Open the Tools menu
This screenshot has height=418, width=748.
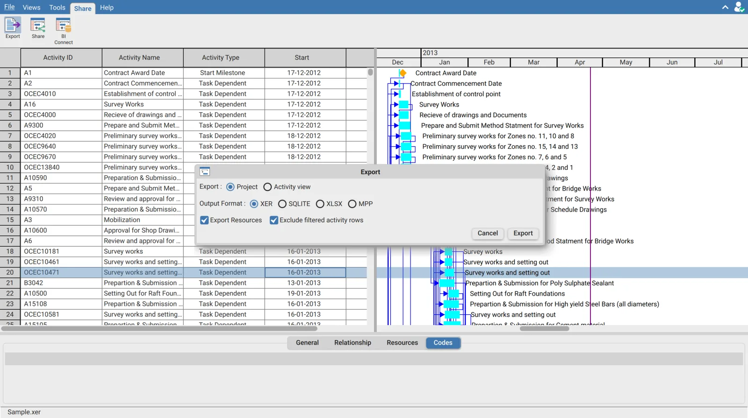tap(57, 7)
